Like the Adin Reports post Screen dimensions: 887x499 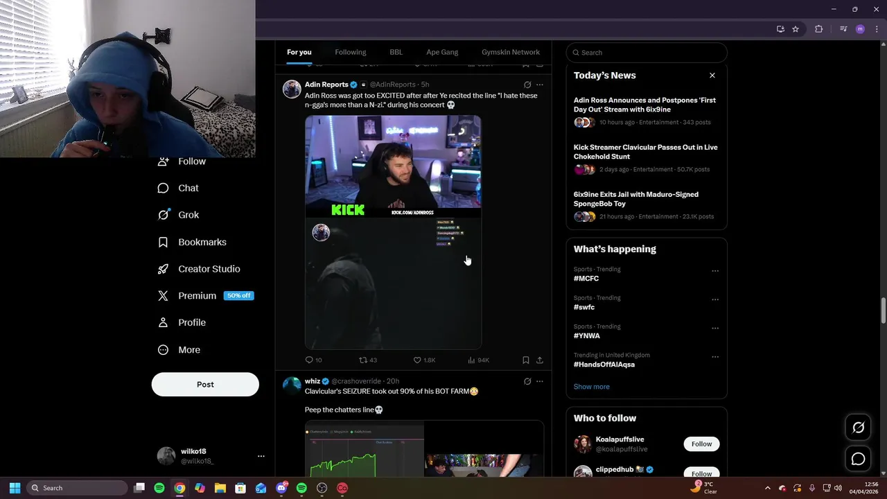[x=424, y=360]
